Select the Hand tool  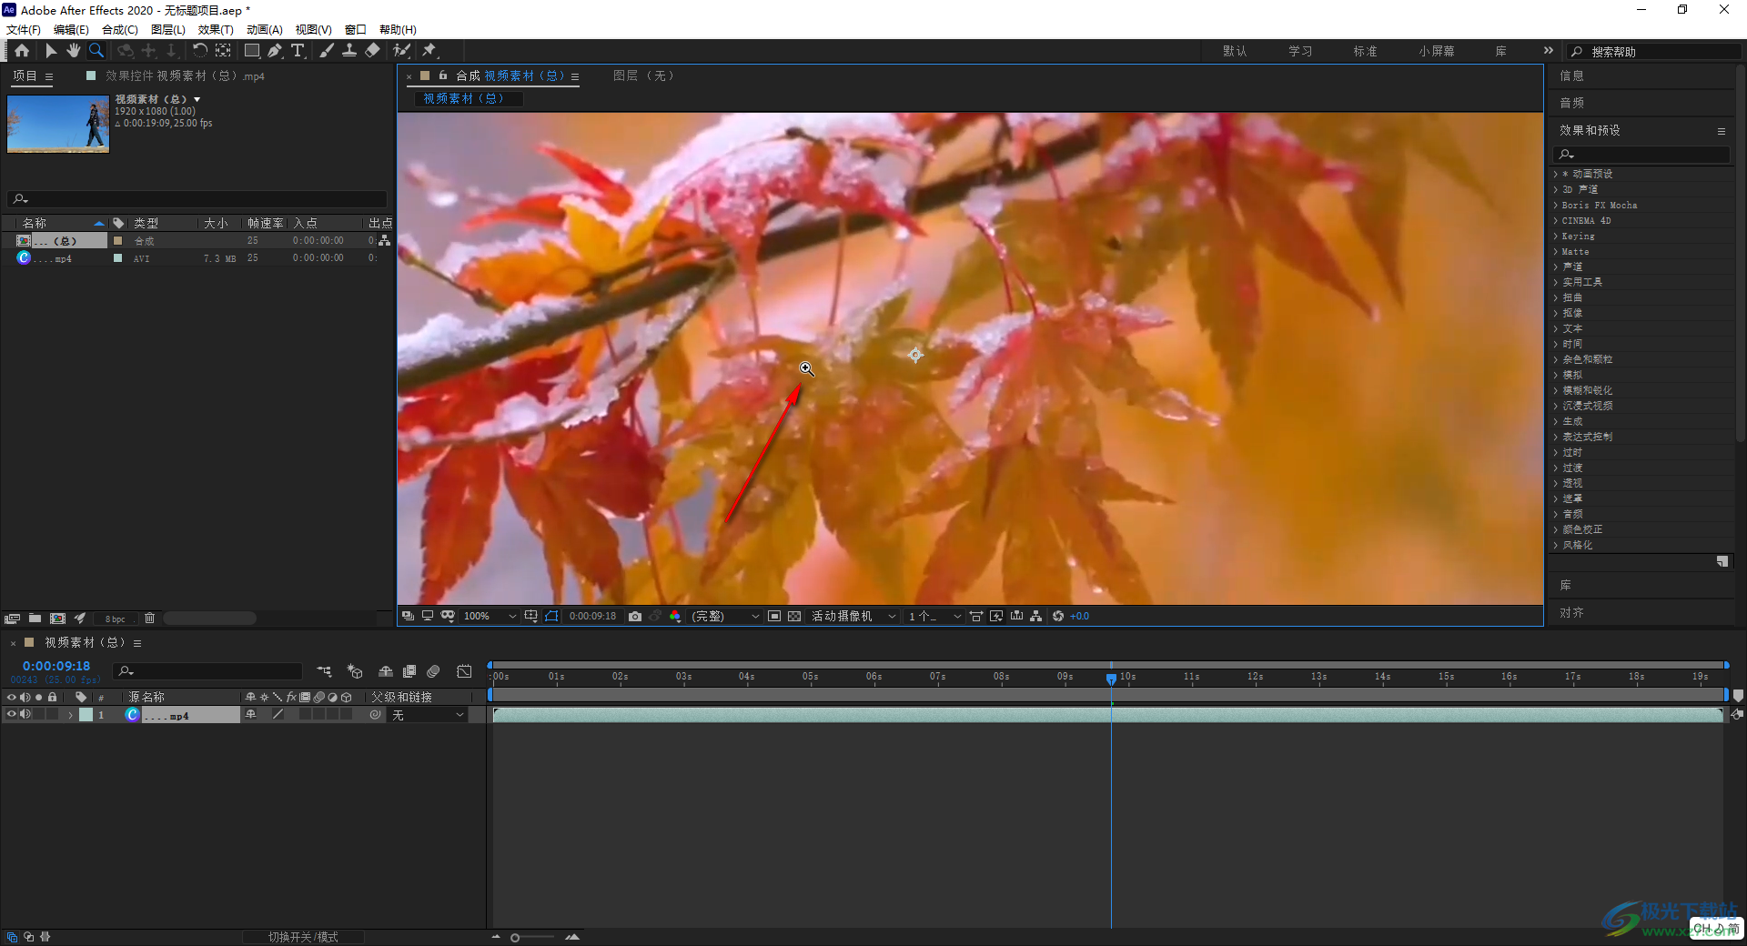click(74, 51)
